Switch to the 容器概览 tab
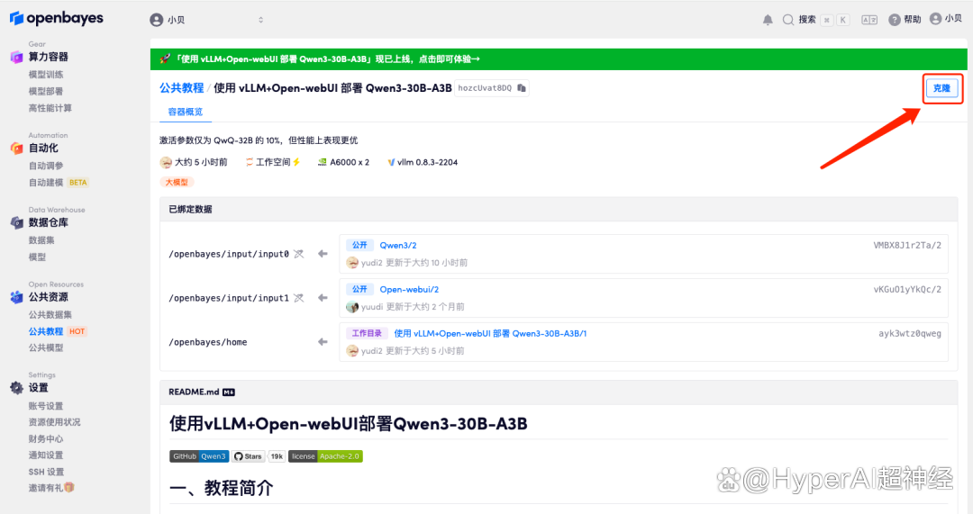973x514 pixels. pos(186,112)
